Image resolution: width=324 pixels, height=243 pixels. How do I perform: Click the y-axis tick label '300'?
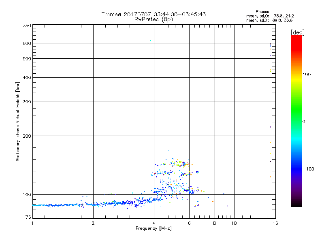27,102
